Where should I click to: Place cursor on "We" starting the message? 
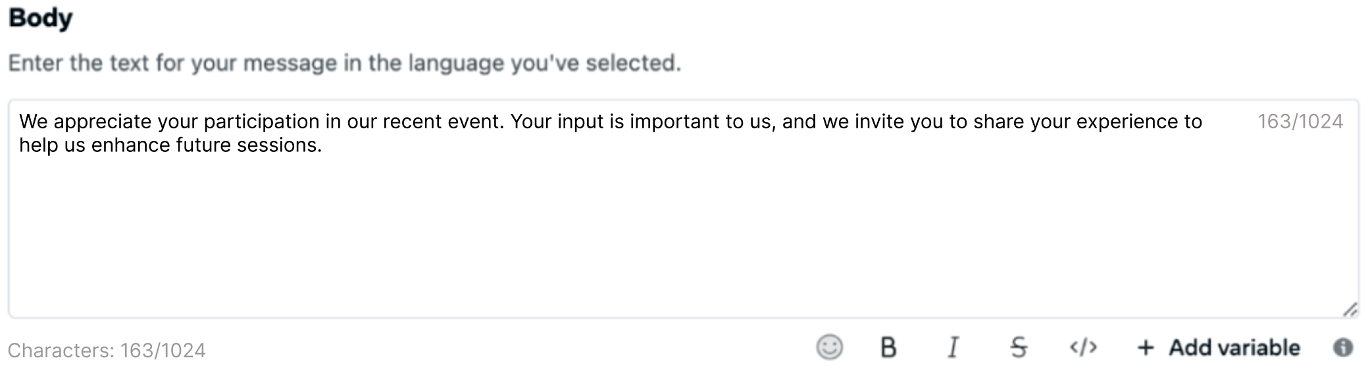33,122
